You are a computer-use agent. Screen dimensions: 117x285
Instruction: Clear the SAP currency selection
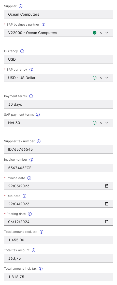click(101, 78)
